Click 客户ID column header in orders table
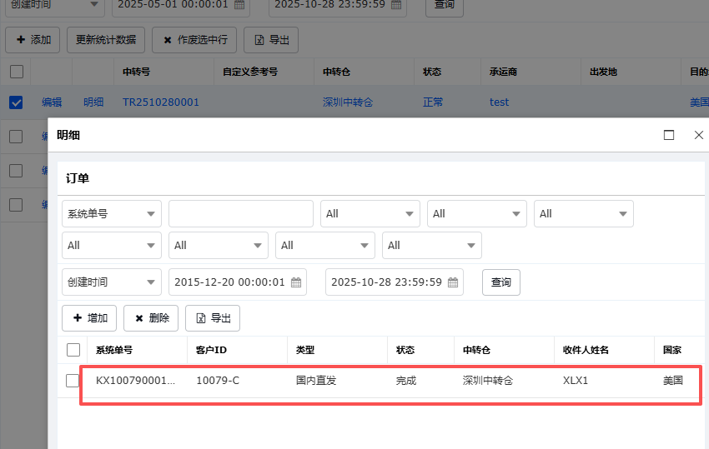This screenshot has width=709, height=449. click(x=211, y=350)
